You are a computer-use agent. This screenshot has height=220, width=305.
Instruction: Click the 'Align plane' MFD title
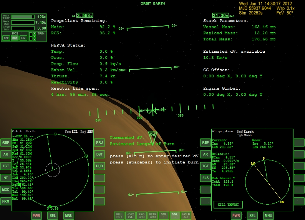pos(222,132)
